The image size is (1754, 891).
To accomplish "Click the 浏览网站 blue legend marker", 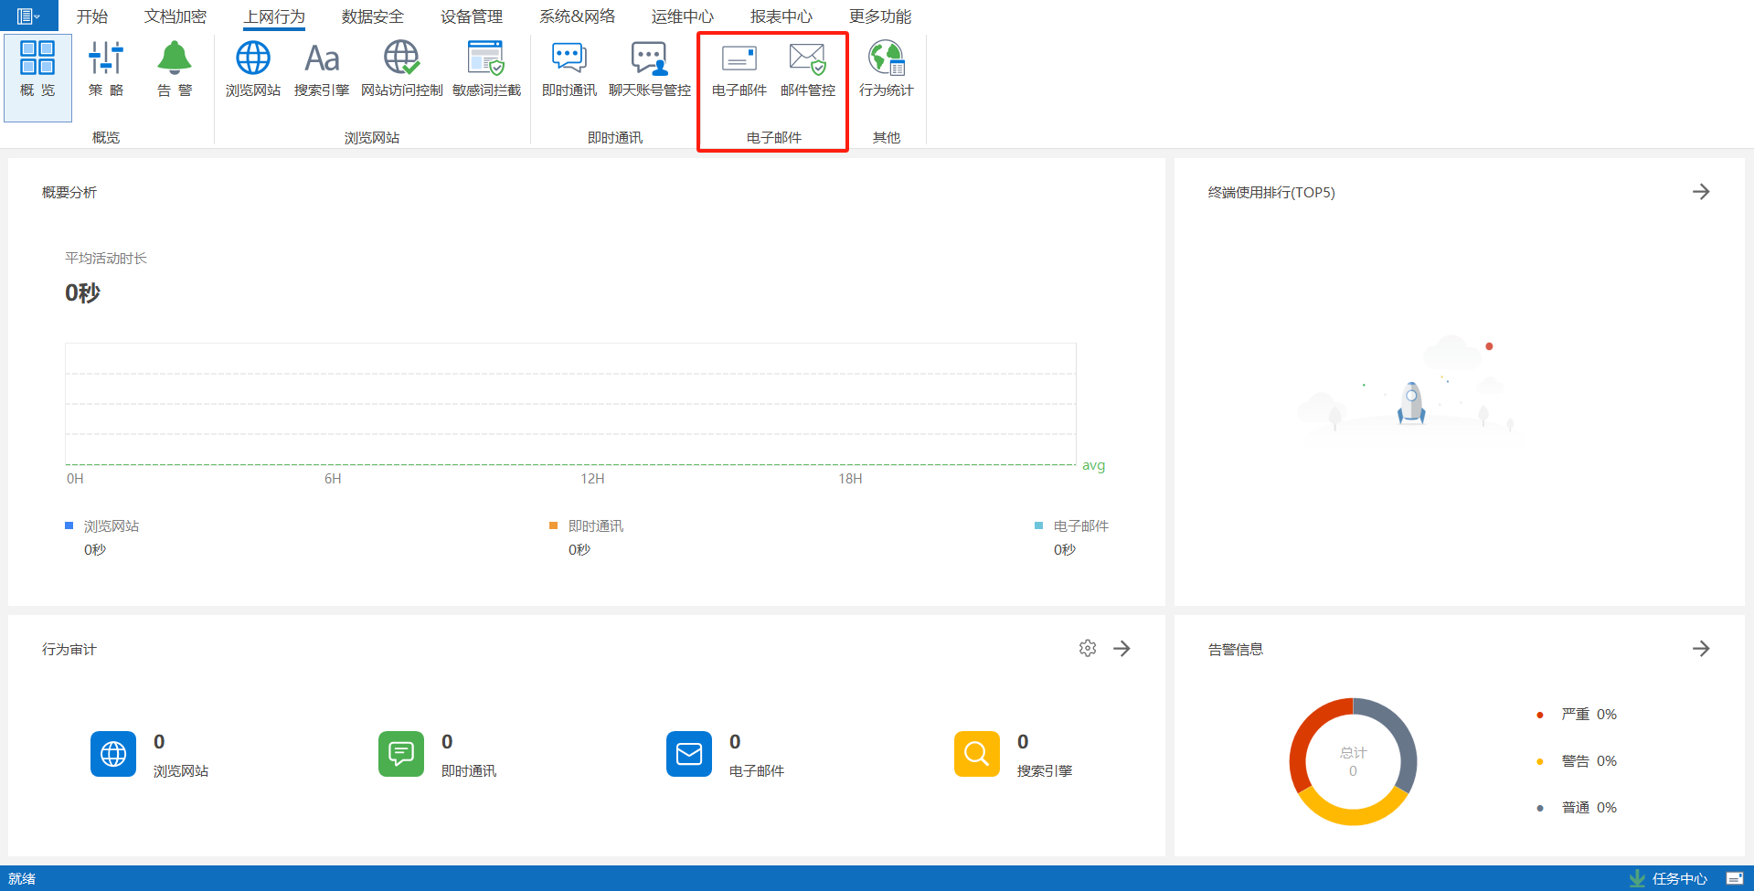I will (x=69, y=525).
